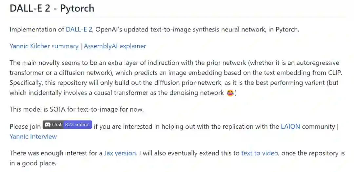This screenshot has width=354, height=172.
Task: Open the Yannic Interview link
Action: click(x=33, y=136)
